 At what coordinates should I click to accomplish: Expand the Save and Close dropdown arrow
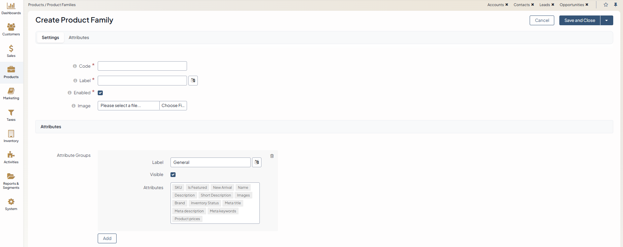click(x=606, y=21)
